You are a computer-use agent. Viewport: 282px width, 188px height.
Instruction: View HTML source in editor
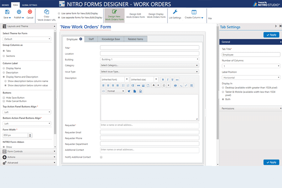coord(103,91)
